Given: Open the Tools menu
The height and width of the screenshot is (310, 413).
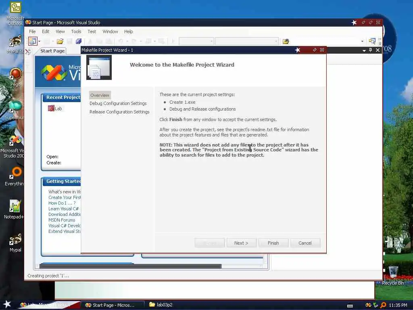Looking at the screenshot, I should tap(76, 31).
